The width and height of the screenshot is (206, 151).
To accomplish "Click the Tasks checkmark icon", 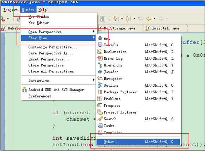I will coord(100,126).
